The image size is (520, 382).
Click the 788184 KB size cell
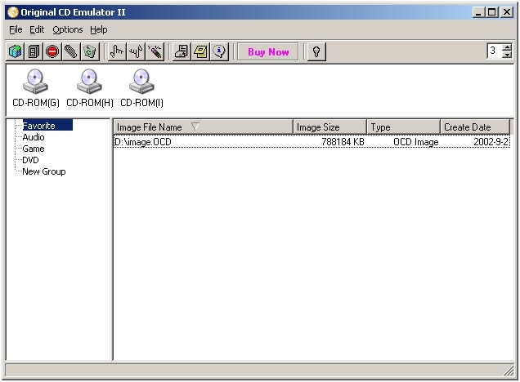[343, 142]
